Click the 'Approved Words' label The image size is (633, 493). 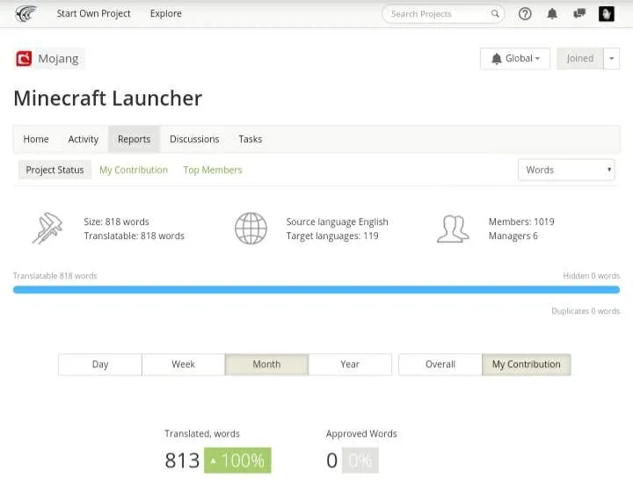(x=361, y=434)
